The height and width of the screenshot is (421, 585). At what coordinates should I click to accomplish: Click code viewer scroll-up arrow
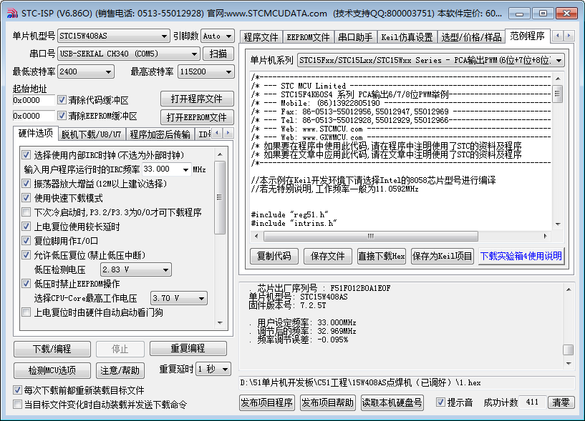tap(558, 79)
